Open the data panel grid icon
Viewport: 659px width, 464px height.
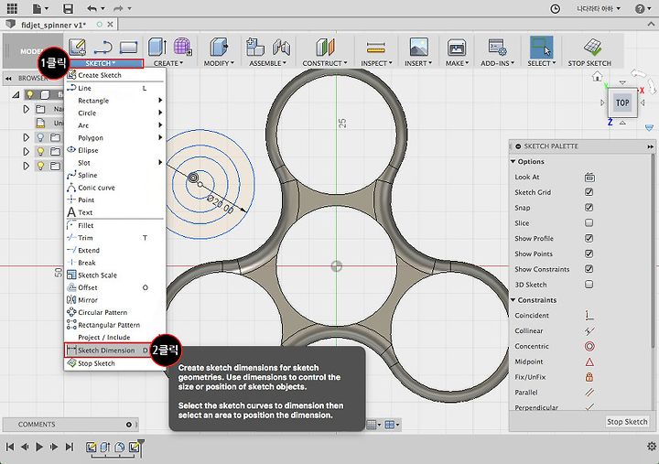12,8
